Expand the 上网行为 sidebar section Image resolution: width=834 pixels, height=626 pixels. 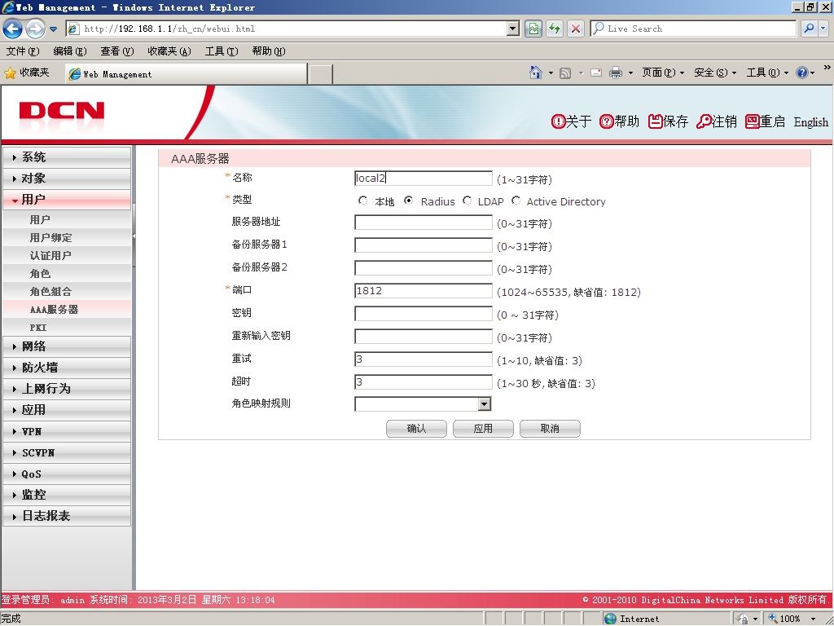(67, 389)
